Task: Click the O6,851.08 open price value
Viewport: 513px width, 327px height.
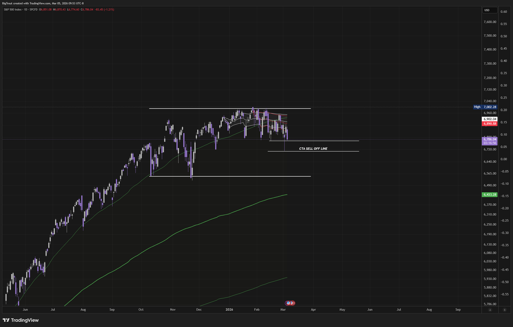Action: click(x=45, y=9)
